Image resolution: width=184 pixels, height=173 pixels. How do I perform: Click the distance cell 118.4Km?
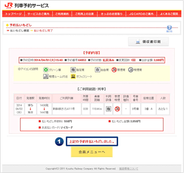97,109
